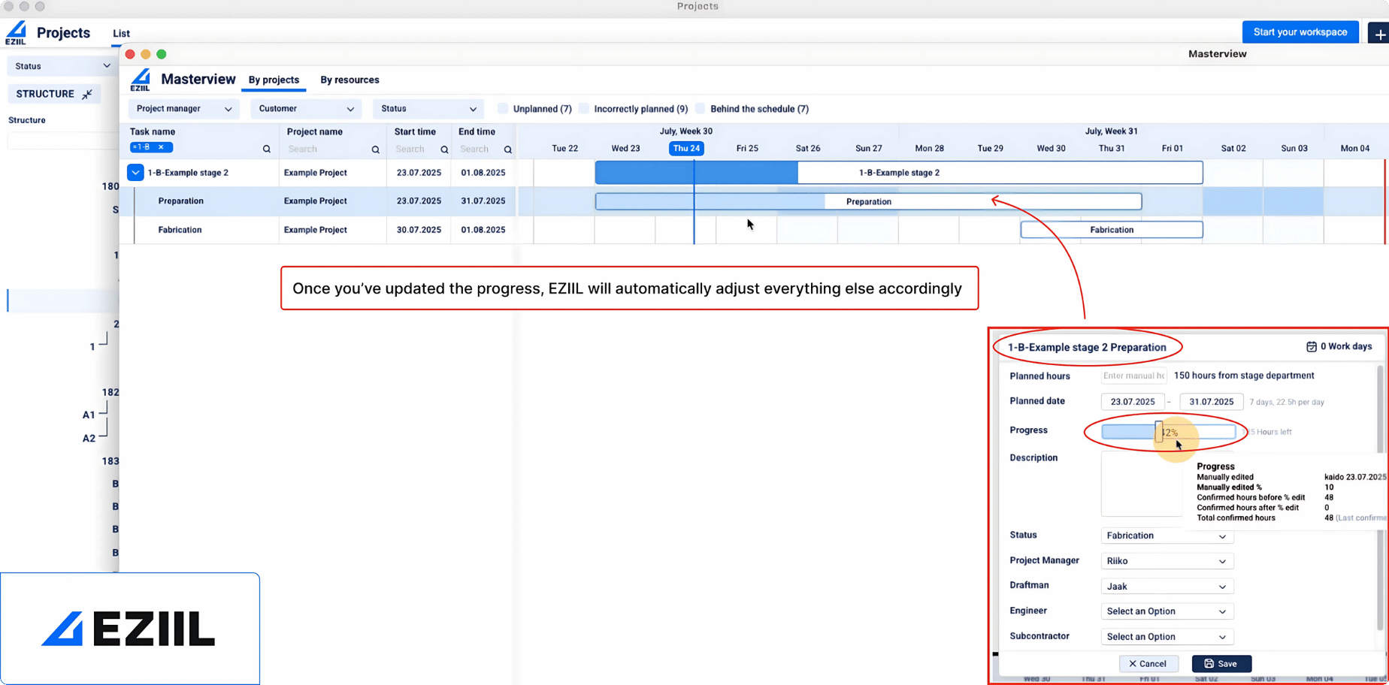Switch to the By resources tab
This screenshot has width=1389, height=685.
tap(350, 80)
